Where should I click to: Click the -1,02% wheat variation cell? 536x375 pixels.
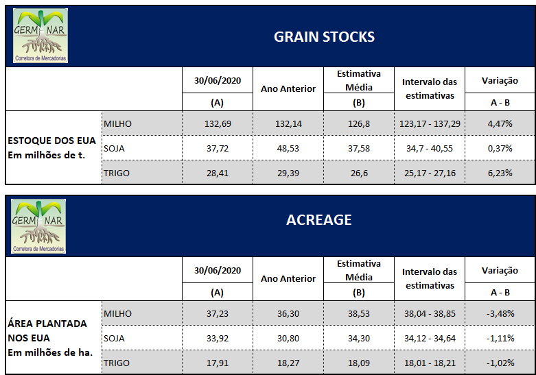[500, 363]
